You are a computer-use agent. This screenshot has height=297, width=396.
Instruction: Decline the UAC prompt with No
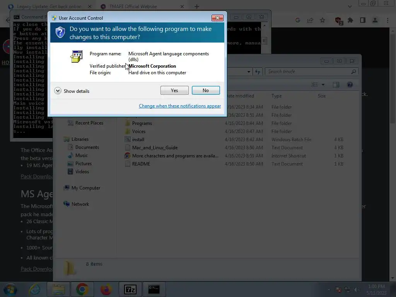(x=206, y=90)
